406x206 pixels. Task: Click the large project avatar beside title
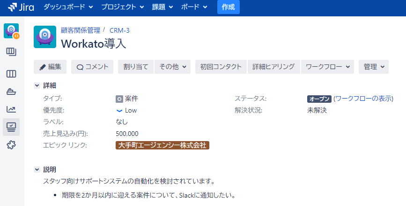[45, 37]
